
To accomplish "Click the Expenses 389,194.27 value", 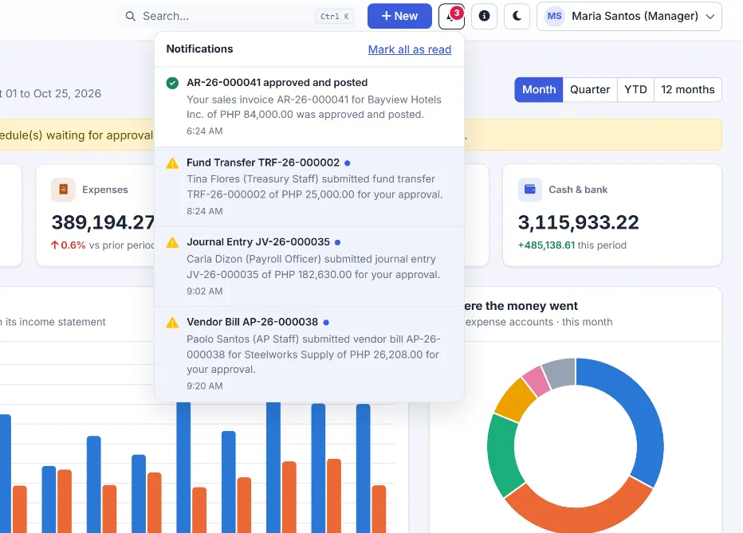I will tap(103, 222).
